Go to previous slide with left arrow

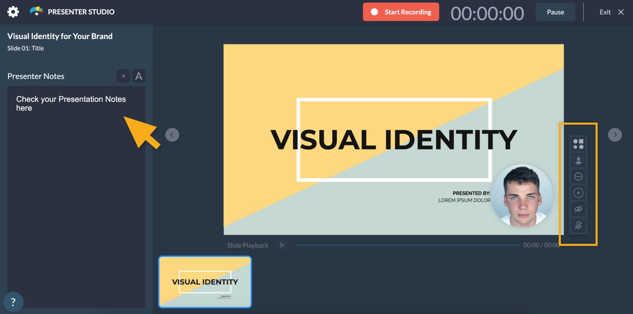pos(172,135)
